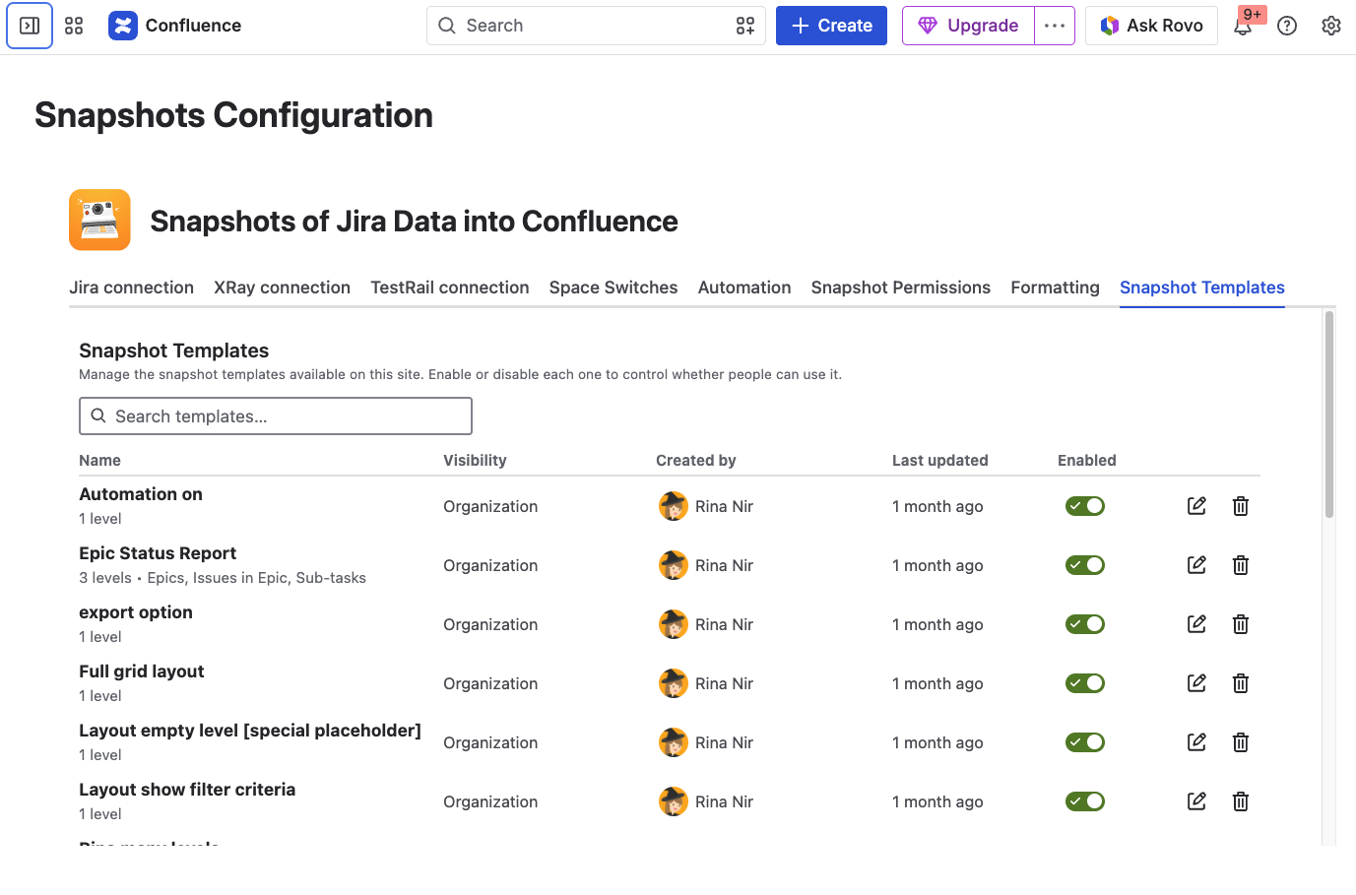
Task: Disable the Automation on template toggle
Action: 1085,506
